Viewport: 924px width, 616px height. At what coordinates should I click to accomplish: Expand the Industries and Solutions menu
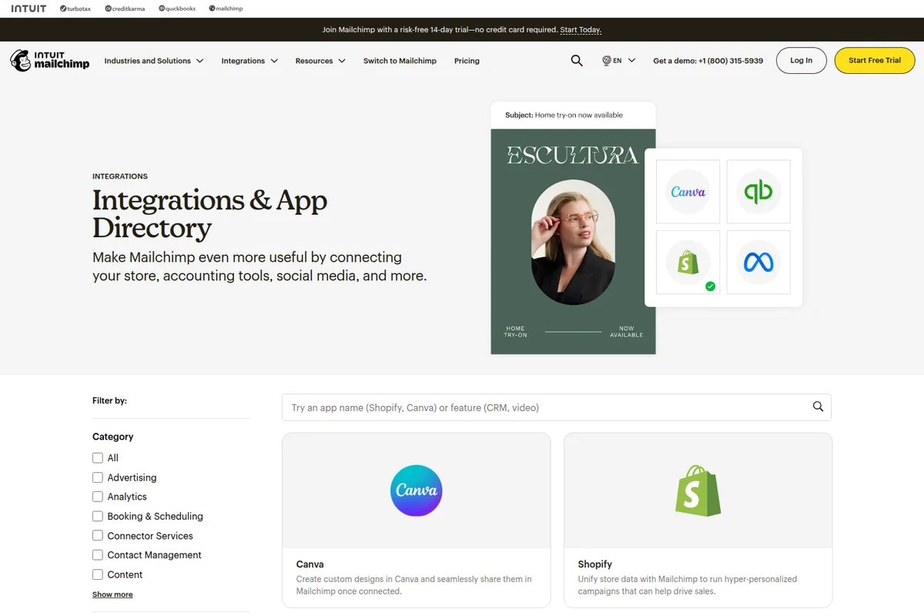click(153, 60)
